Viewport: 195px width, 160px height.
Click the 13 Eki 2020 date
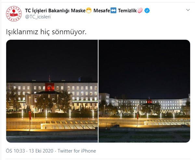pyautogui.click(x=41, y=151)
